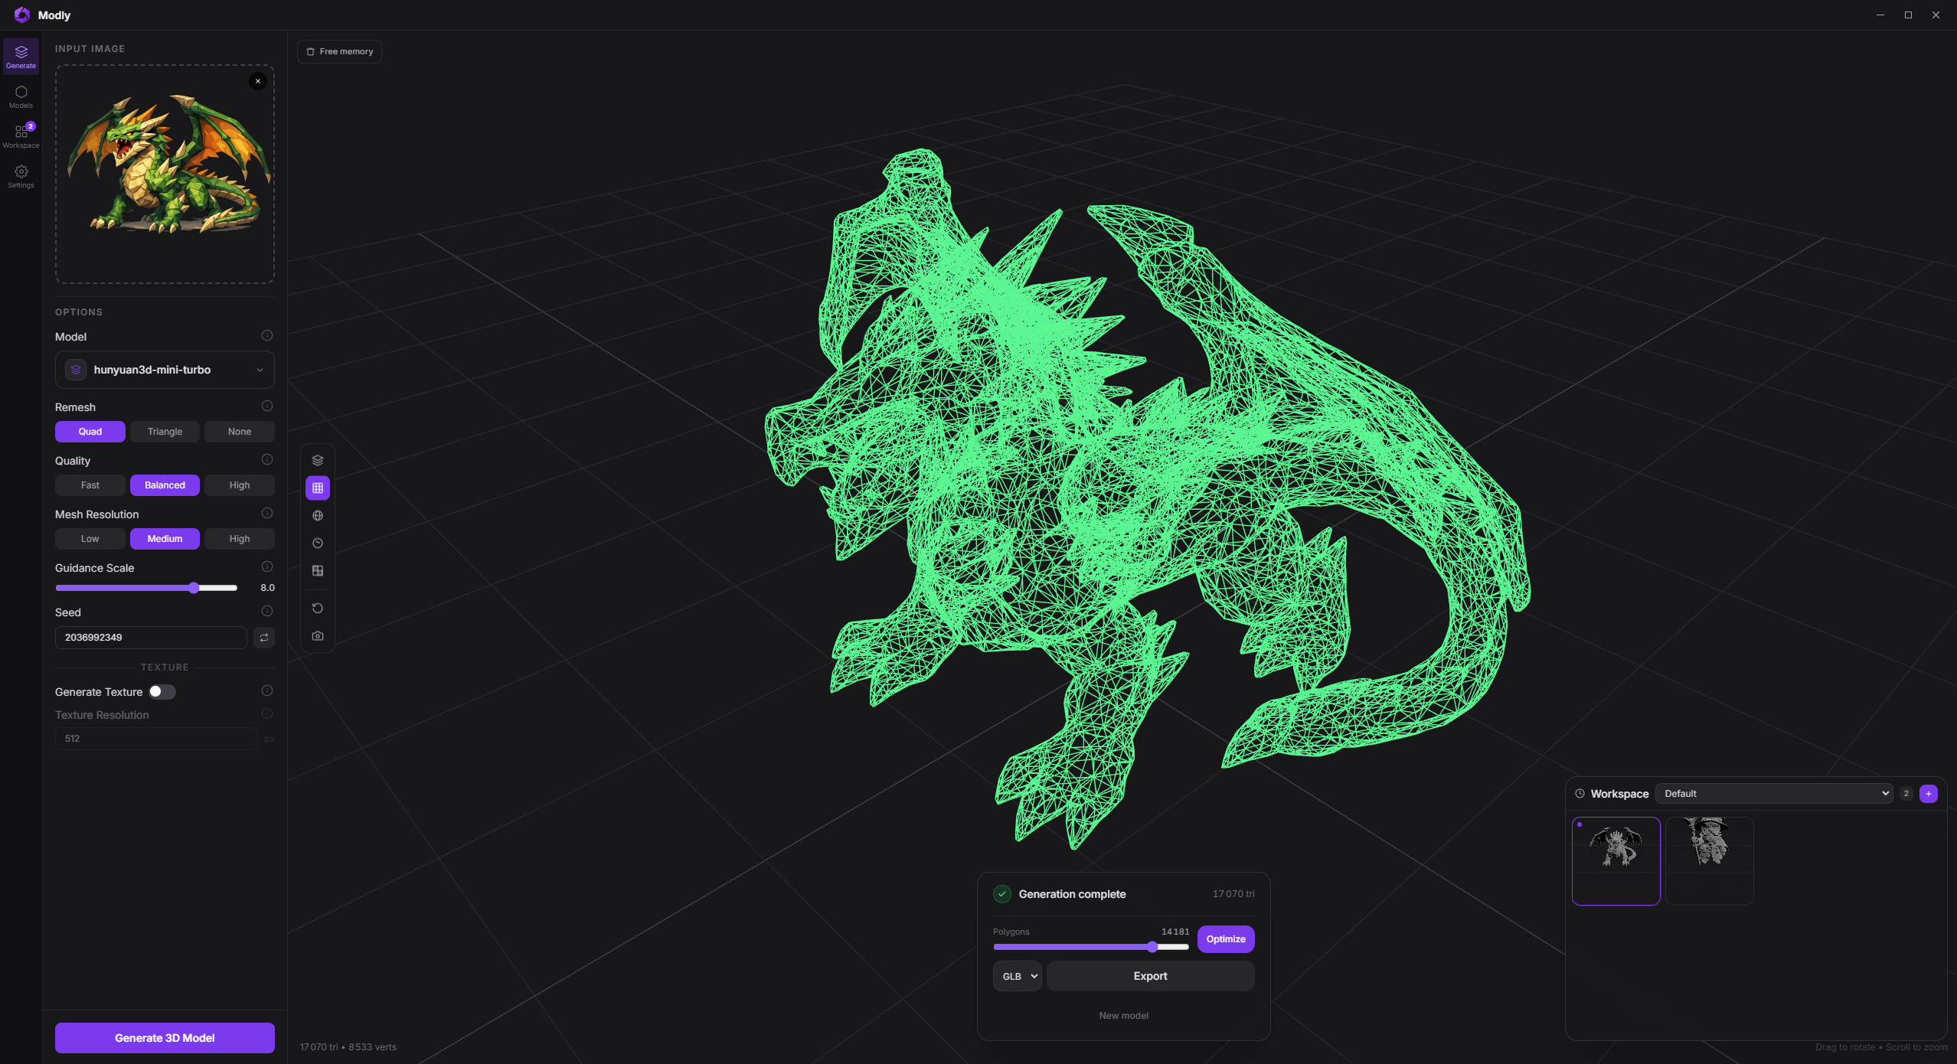Viewport: 1957px width, 1064px height.
Task: Open the Settings sidebar tab
Action: (21, 176)
